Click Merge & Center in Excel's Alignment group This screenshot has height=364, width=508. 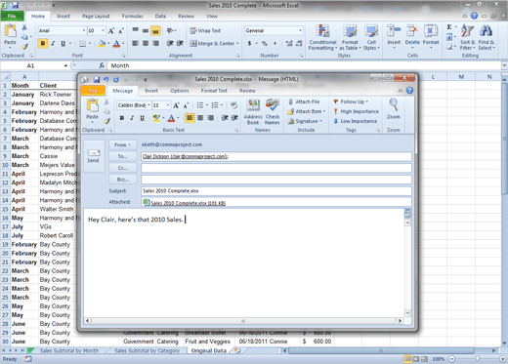[214, 43]
